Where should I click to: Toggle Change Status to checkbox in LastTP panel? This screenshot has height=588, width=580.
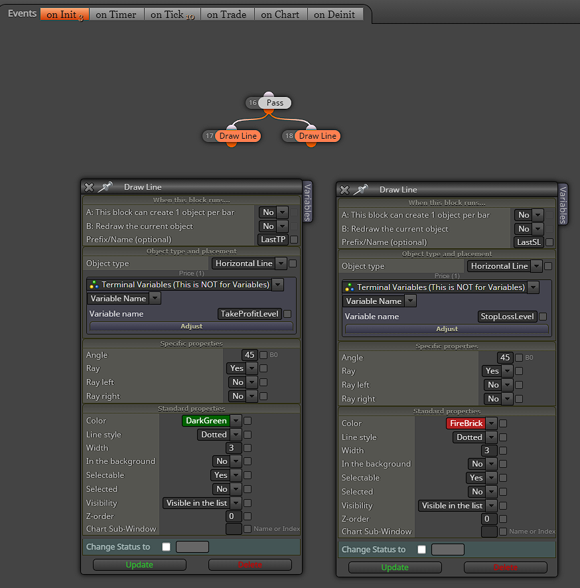[x=166, y=547]
